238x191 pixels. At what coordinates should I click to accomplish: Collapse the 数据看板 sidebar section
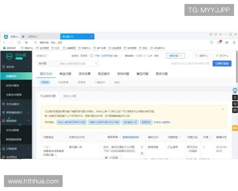point(29,121)
